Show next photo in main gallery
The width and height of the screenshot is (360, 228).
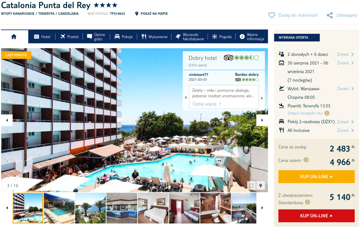click(262, 120)
